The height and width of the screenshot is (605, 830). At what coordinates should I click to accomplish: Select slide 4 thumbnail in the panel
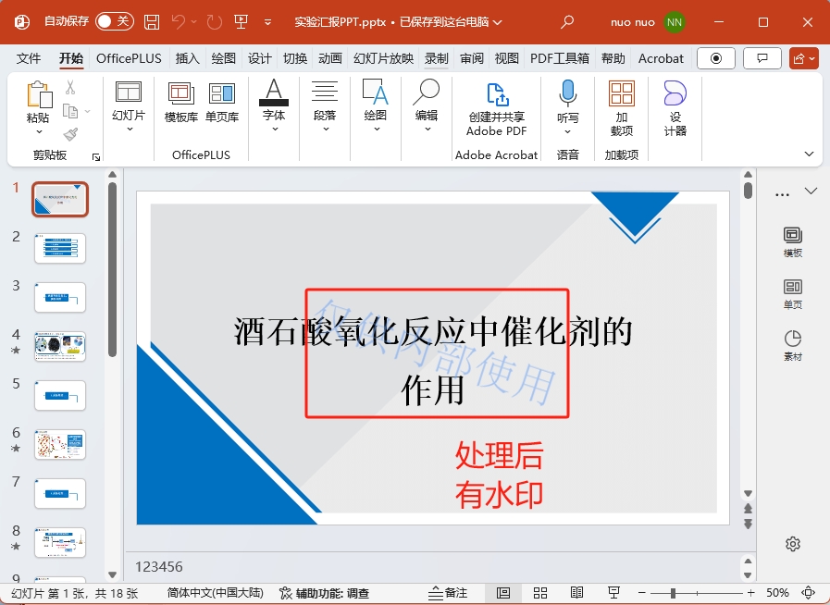pos(59,346)
